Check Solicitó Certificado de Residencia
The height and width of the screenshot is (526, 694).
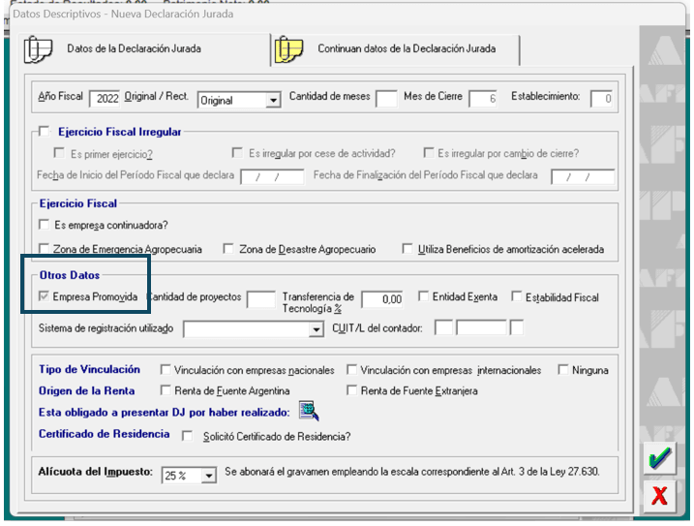(x=188, y=436)
